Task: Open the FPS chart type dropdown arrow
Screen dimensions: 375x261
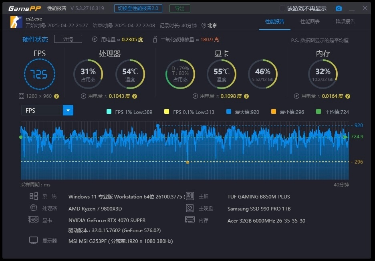Action: (68, 110)
